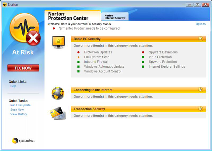Minimize the Norton window

(189, 5)
